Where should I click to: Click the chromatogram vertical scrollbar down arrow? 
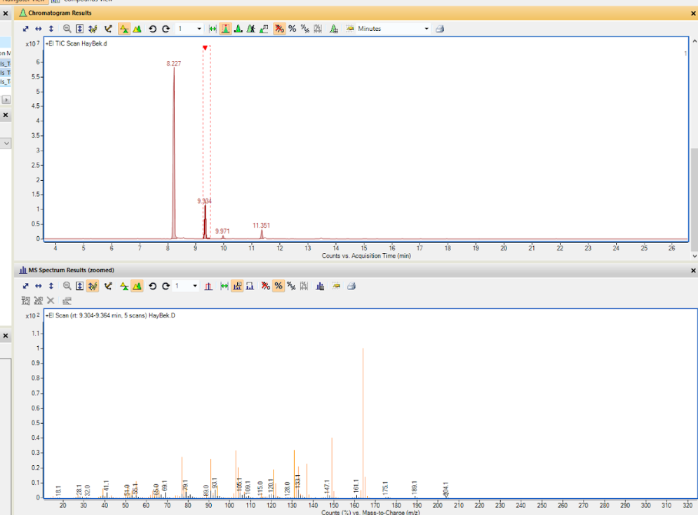(694, 256)
